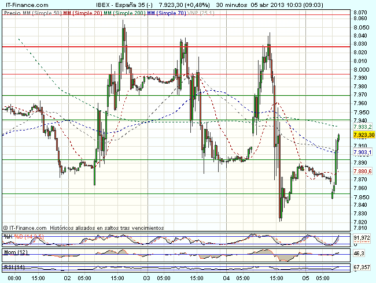
Task: Open the %K %D stochastic indicator label
Action: click(x=20, y=237)
